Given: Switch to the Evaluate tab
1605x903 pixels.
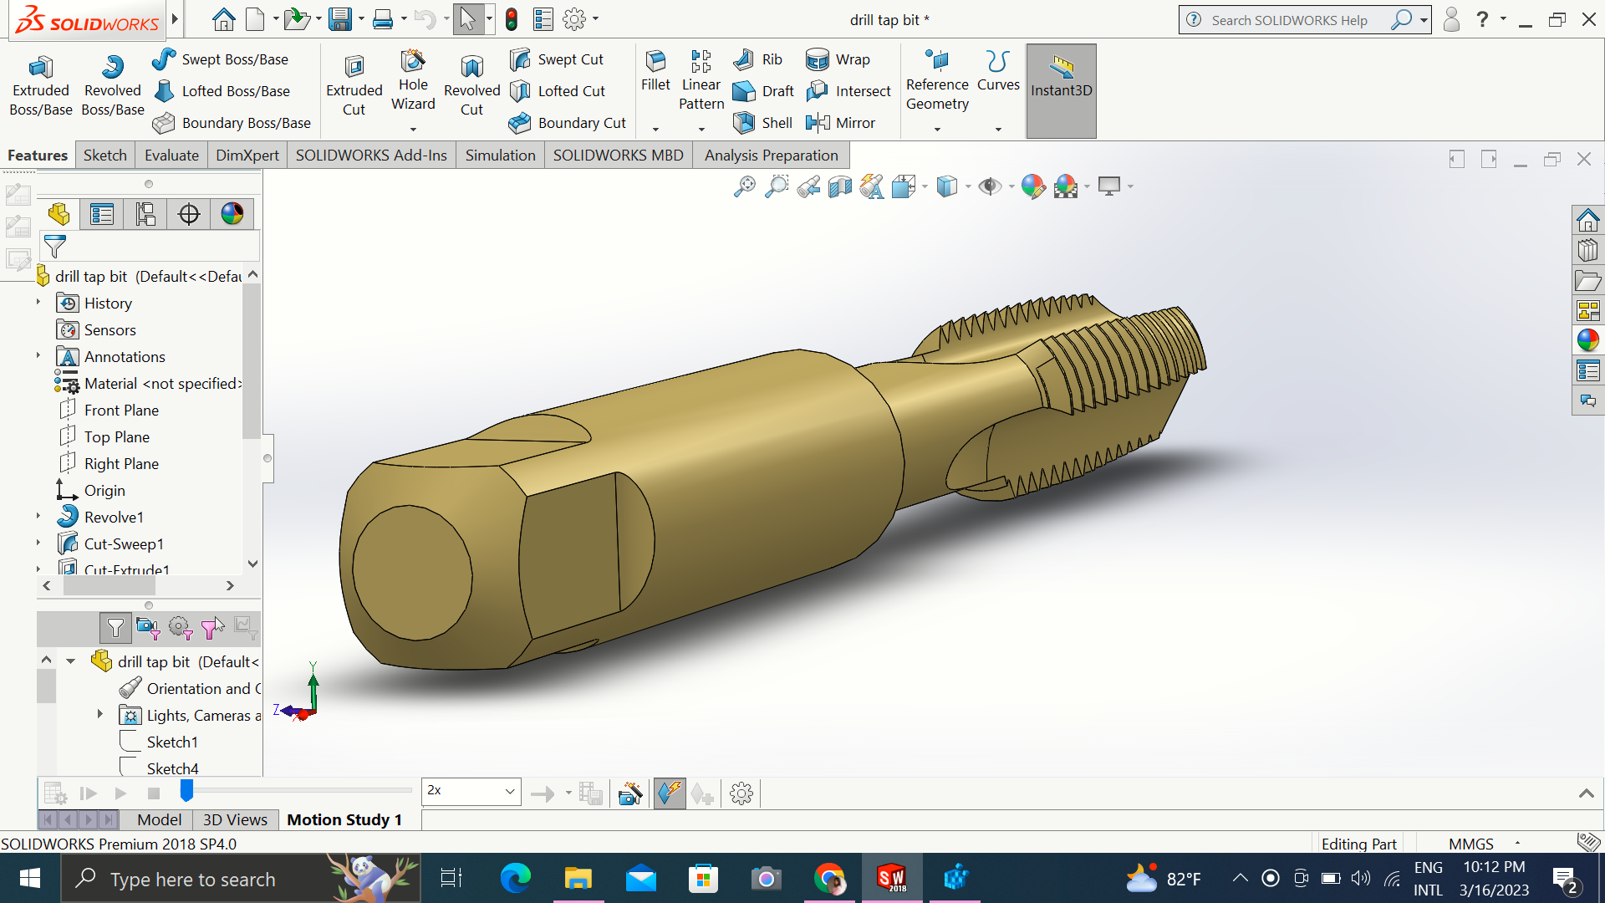Looking at the screenshot, I should click(171, 156).
